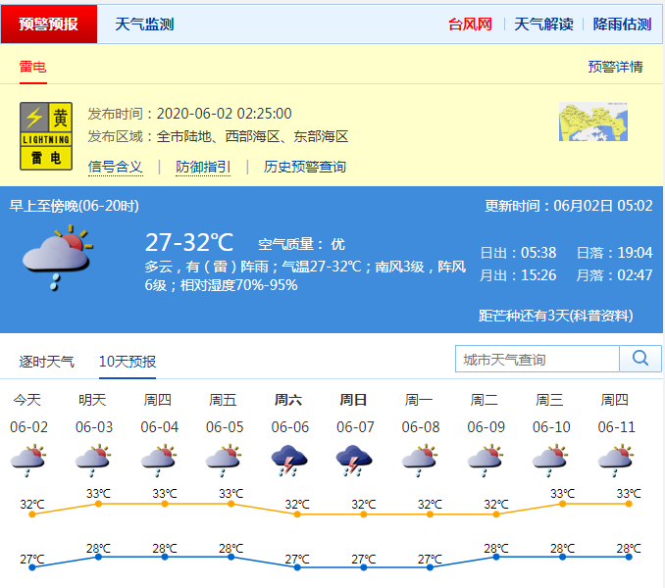Open the warning area map thumbnail

click(592, 122)
